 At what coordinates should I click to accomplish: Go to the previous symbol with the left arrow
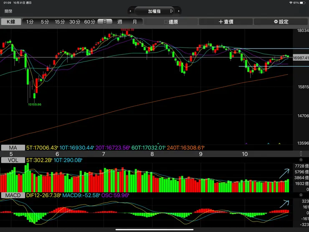click(130, 11)
